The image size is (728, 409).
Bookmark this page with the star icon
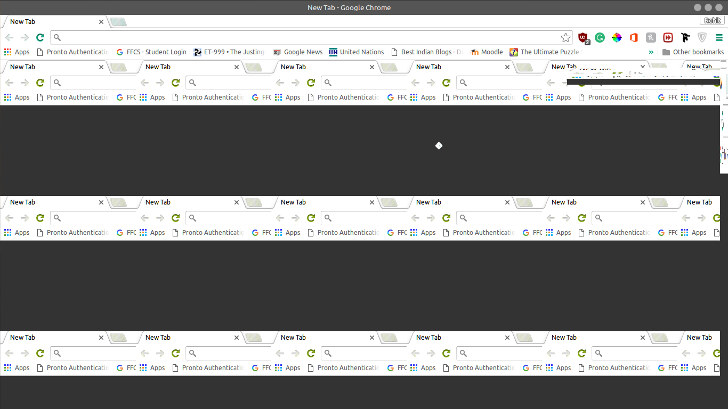[565, 37]
